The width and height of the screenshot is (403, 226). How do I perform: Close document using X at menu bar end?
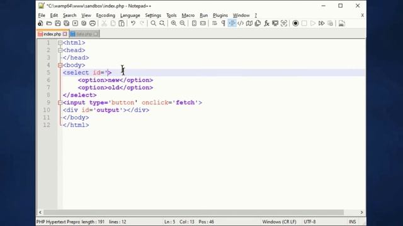[362, 15]
